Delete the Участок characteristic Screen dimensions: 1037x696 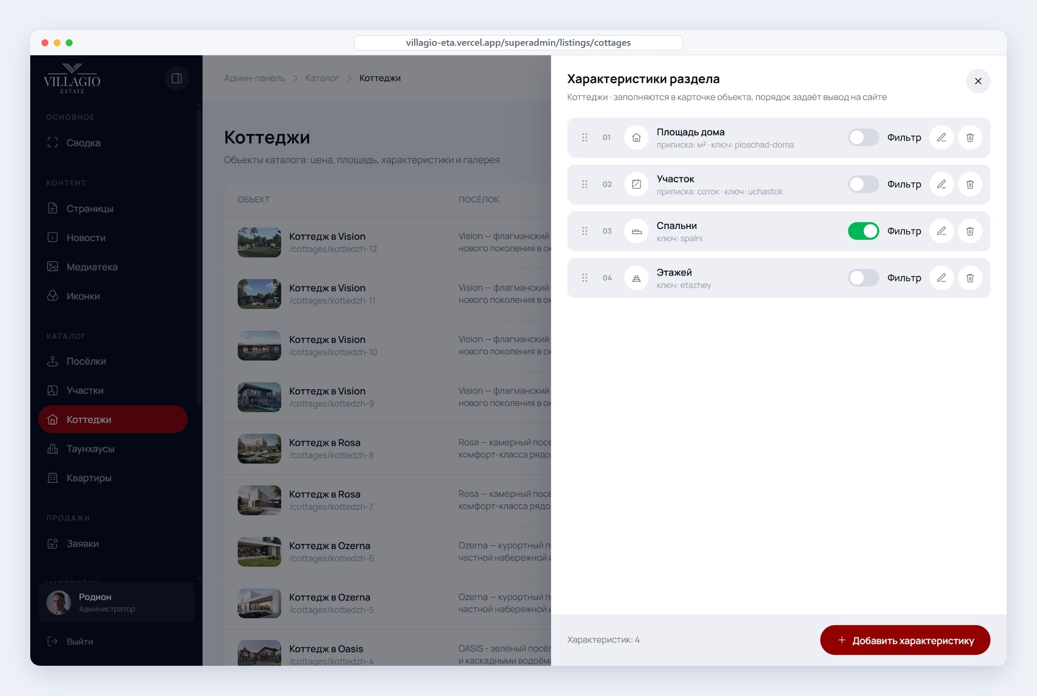(970, 184)
